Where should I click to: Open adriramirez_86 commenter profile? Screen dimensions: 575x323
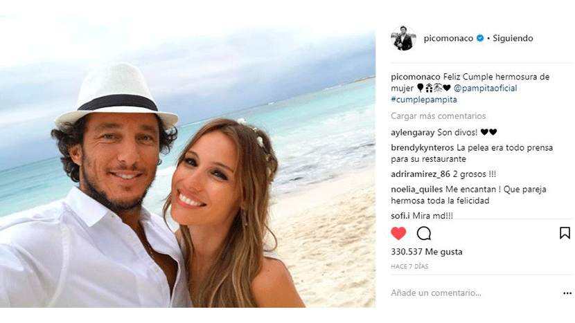pyautogui.click(x=421, y=174)
